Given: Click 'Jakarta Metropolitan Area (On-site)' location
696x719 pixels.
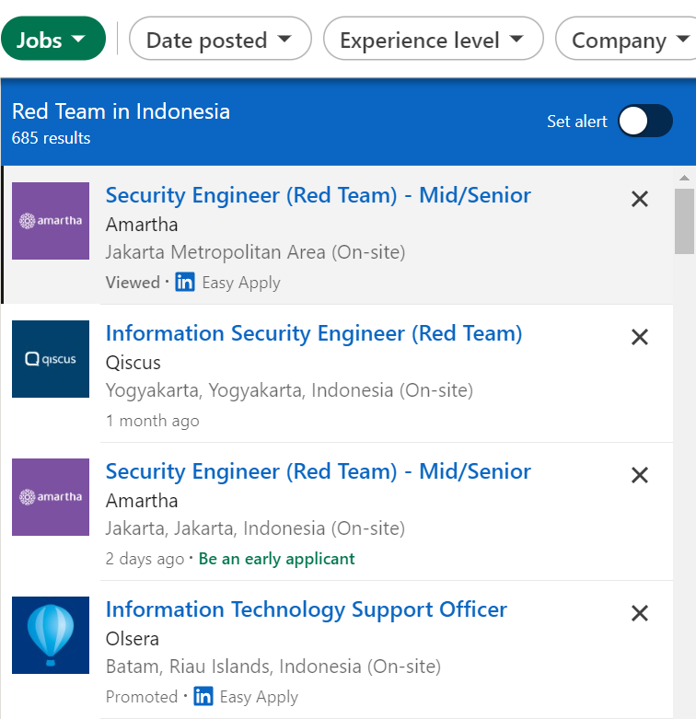Looking at the screenshot, I should point(255,252).
